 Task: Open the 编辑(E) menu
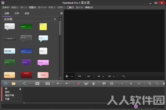(15, 7)
